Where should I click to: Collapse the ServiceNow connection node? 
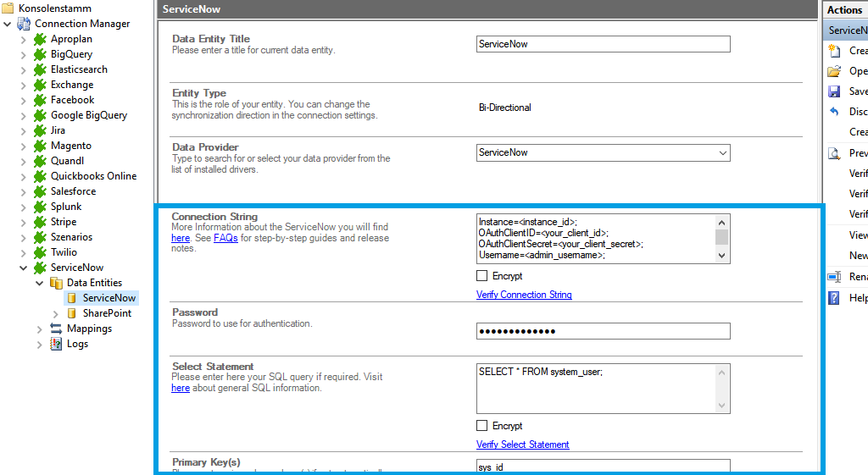[x=23, y=268]
